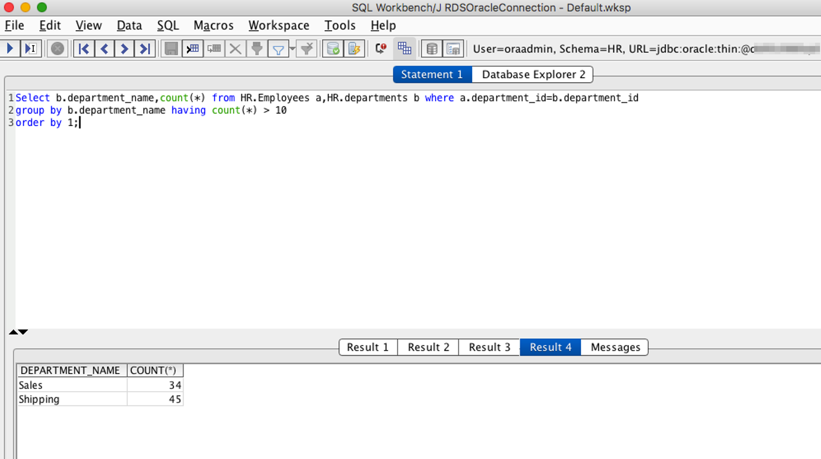Go to next statement in history

124,48
